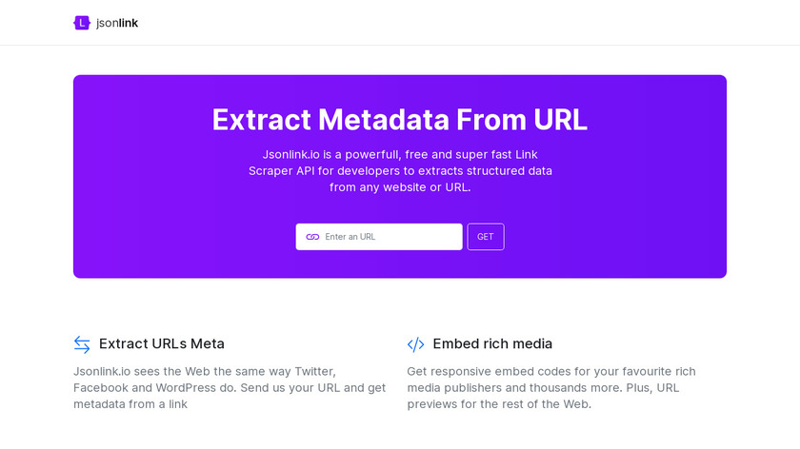Click the Extract Metadata From URL headline

coord(400,120)
